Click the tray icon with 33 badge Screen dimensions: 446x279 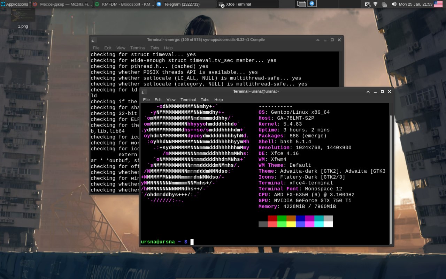(384, 5)
